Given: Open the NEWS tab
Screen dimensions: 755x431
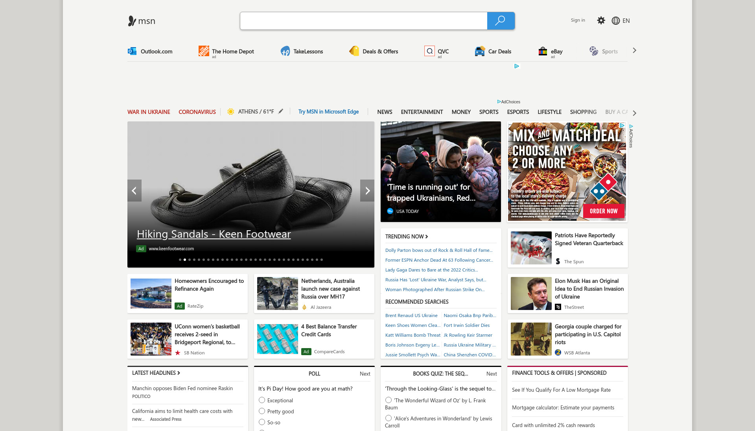Looking at the screenshot, I should click(385, 112).
